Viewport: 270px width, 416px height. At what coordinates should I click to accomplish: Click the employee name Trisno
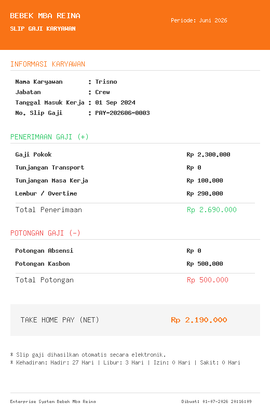pos(106,82)
